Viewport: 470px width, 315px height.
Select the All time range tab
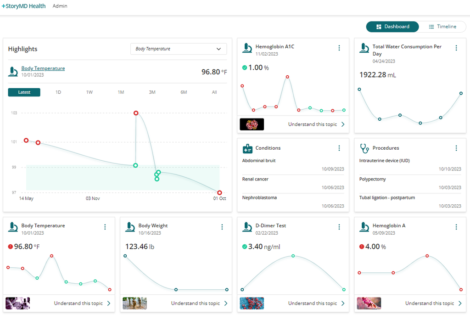point(214,92)
